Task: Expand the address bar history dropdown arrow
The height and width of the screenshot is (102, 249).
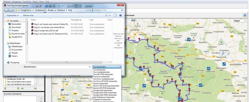Action: [87, 10]
